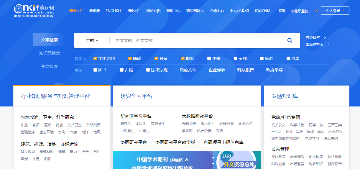Uncheck 学术期刊 checkbox
The width and height of the screenshot is (360, 169).
(95, 58)
